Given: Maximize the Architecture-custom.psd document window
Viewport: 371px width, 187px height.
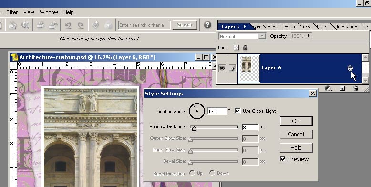Looking at the screenshot, I should (x=206, y=57).
